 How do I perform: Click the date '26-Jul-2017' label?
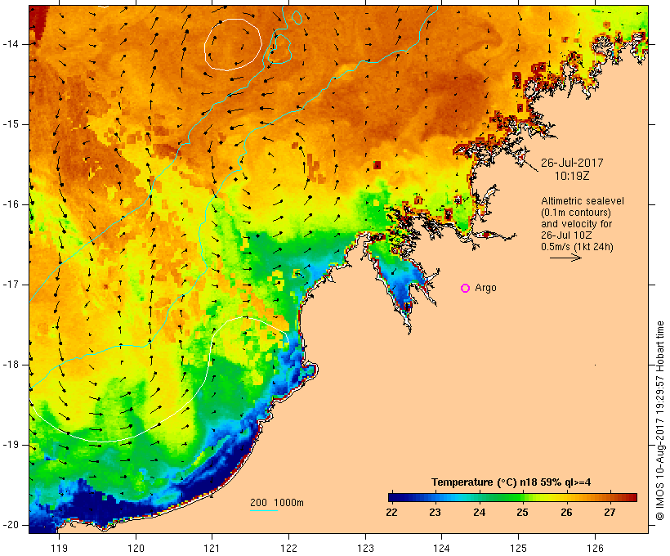[x=572, y=163]
